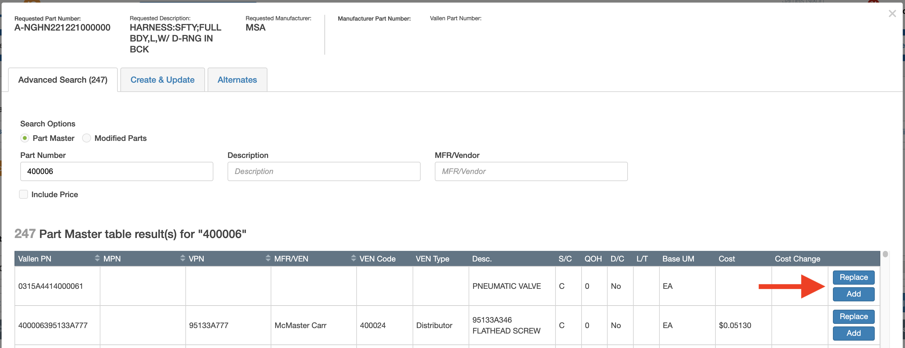
Task: Click Replace for the FLATHEAD SCREW row
Action: 854,316
